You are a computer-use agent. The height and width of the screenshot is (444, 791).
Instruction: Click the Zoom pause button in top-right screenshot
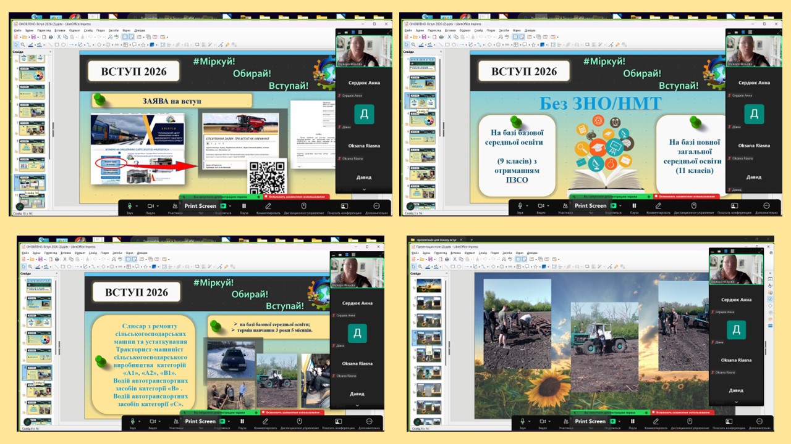pyautogui.click(x=633, y=205)
